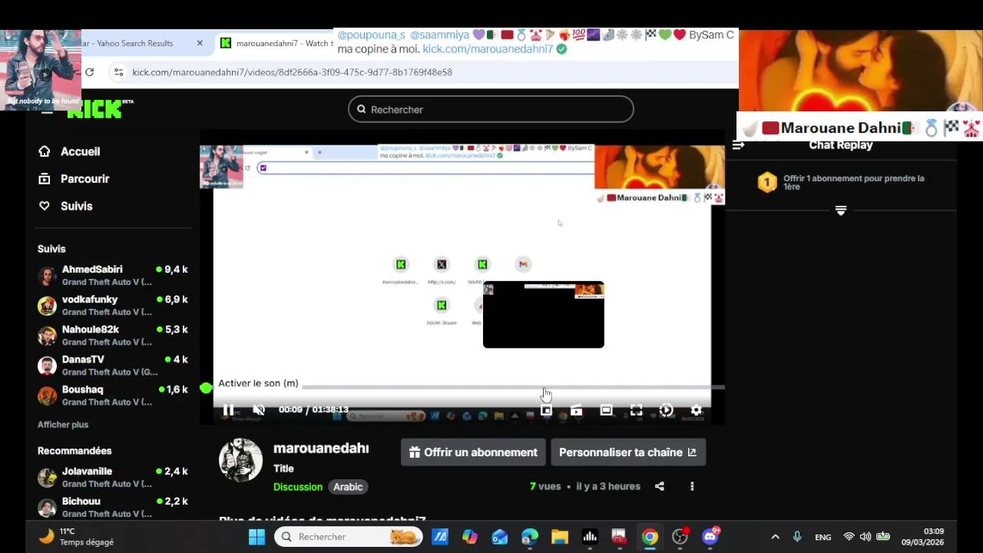Toggle theater mode in the player

[x=606, y=410]
